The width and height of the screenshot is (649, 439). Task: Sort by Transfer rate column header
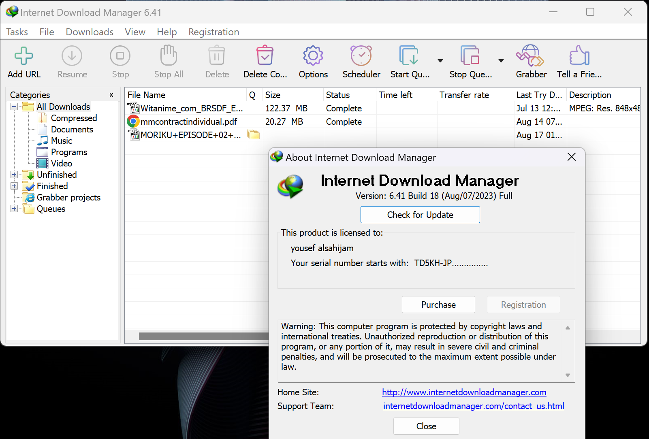[x=476, y=95]
